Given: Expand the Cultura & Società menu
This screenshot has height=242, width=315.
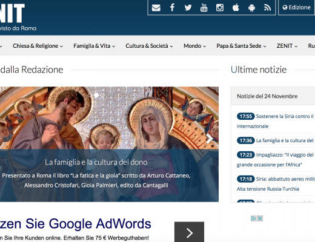Looking at the screenshot, I should [x=149, y=46].
